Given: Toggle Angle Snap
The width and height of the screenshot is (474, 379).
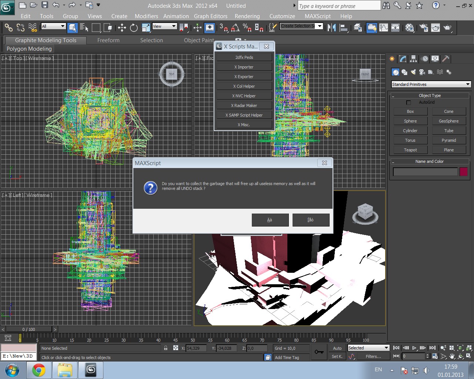Looking at the screenshot, I should [x=236, y=27].
